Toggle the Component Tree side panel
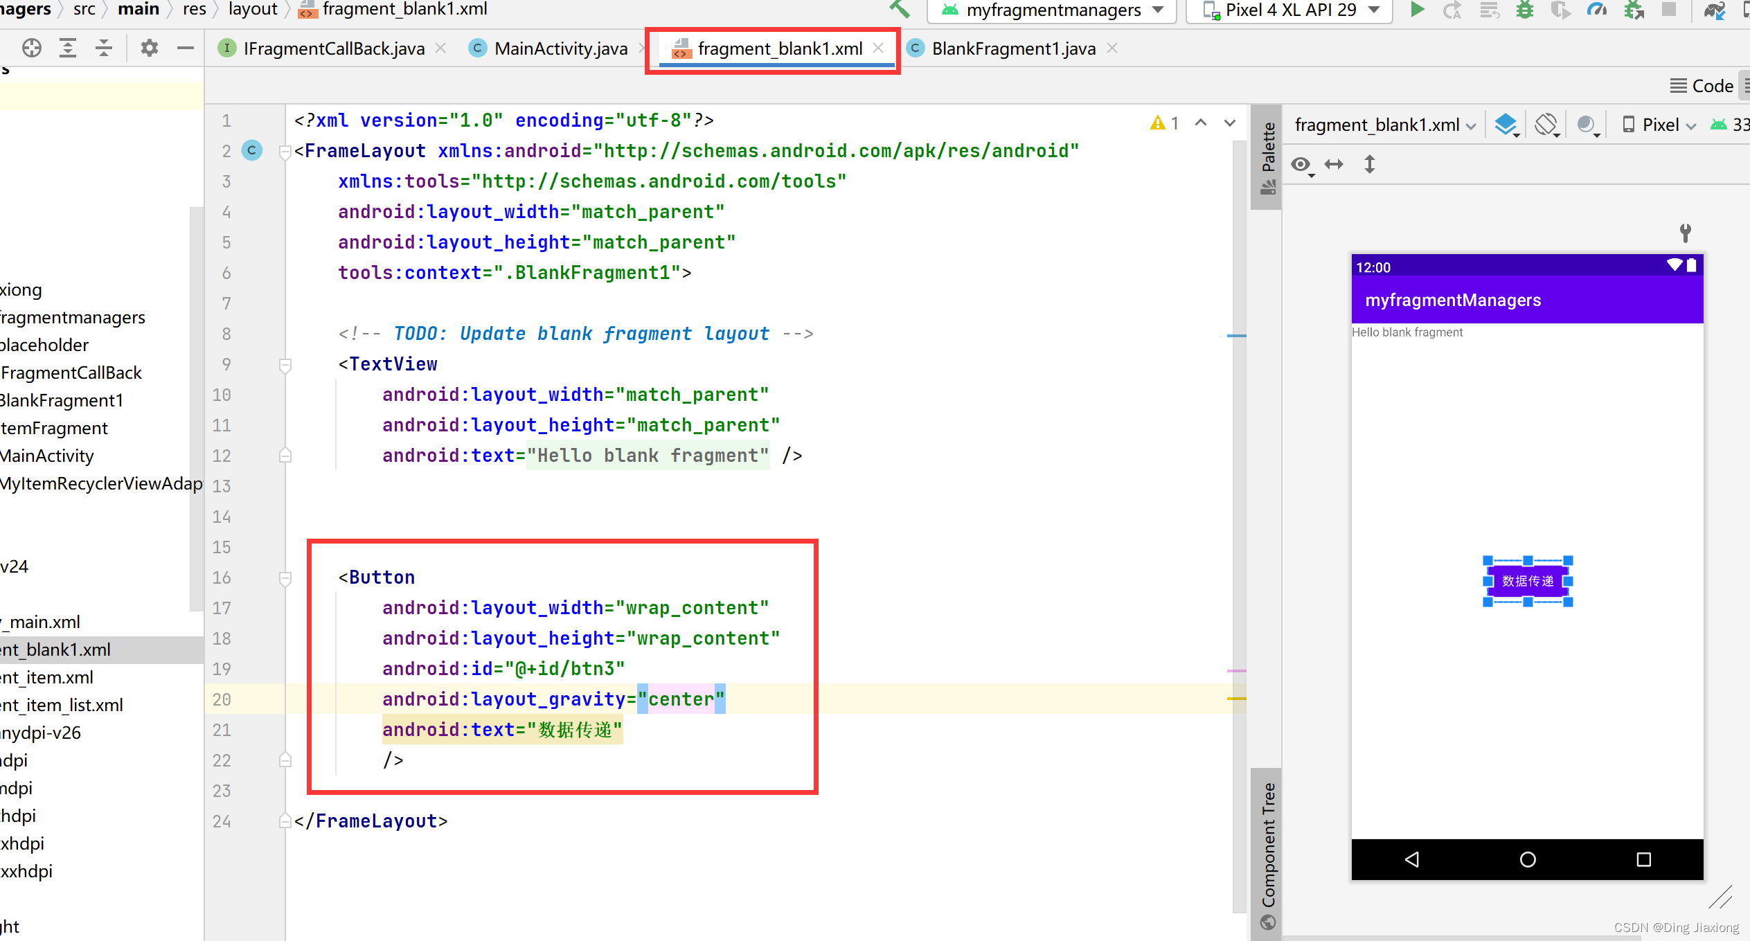Image resolution: width=1750 pixels, height=941 pixels. (1267, 855)
